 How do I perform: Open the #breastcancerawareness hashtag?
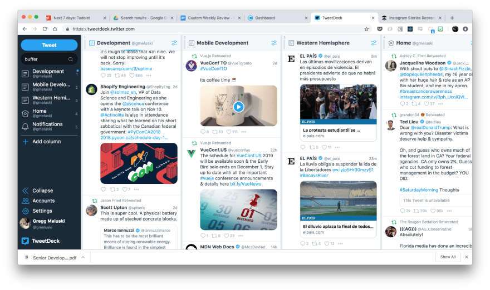pyautogui.click(x=425, y=91)
